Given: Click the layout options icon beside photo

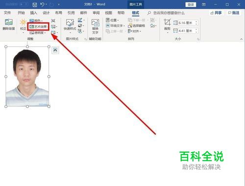Looking at the screenshot, I should pos(55,50).
